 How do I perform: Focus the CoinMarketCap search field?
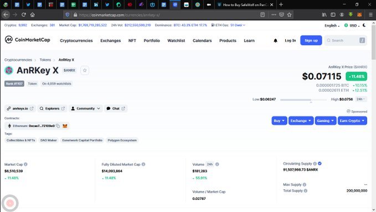346,41
